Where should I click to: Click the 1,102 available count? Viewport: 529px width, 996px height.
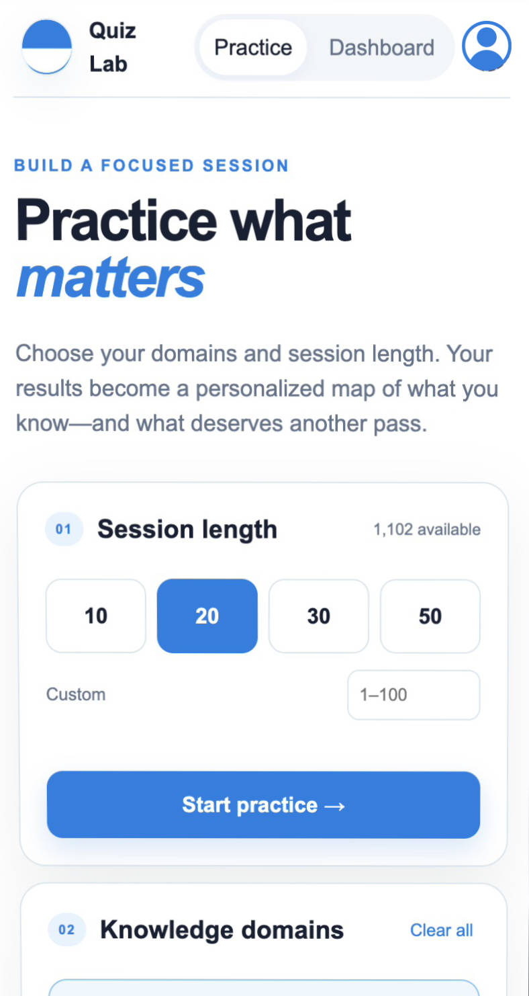click(x=427, y=530)
